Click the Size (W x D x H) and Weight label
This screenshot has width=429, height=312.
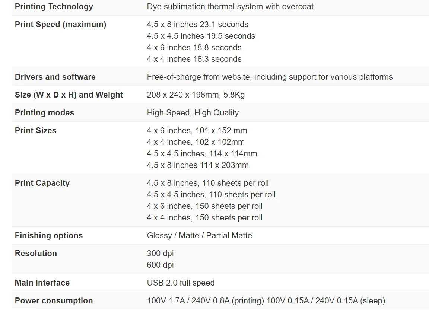[69, 95]
